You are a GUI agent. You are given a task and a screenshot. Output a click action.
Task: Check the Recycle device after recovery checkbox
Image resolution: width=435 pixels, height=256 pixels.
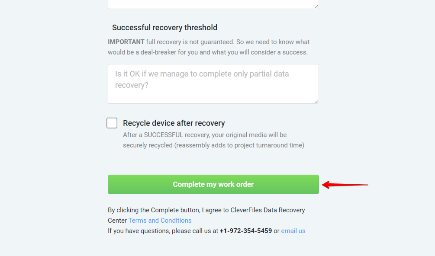point(112,123)
